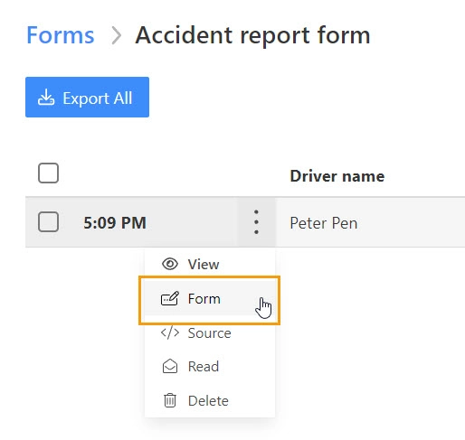
Task: Open the 5:09 PM submission entry
Action: [x=115, y=223]
